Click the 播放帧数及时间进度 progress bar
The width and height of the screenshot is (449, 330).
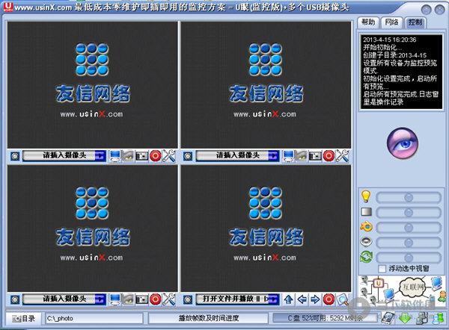click(x=209, y=318)
